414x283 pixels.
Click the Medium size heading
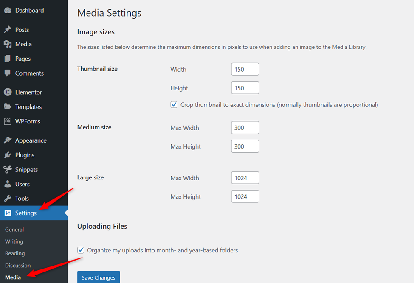click(94, 127)
